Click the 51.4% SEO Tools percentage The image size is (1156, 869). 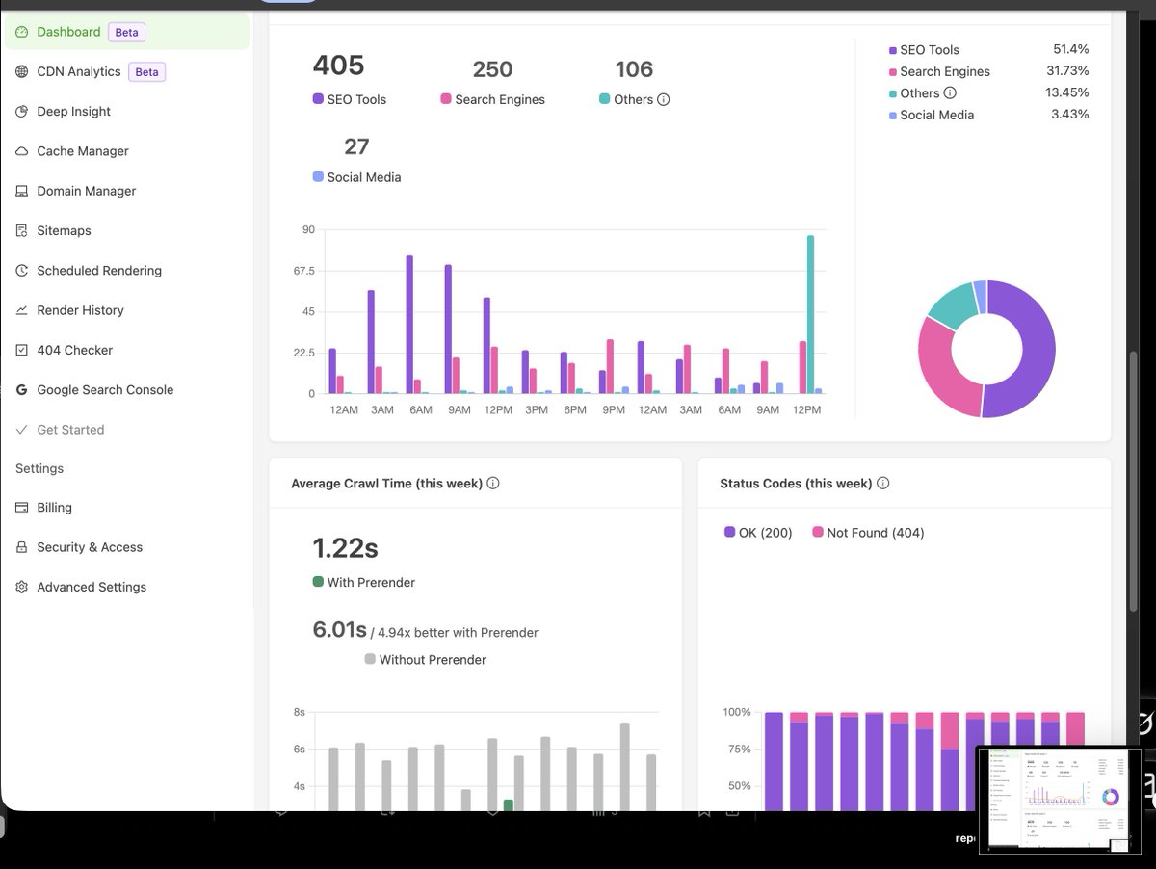point(1071,49)
